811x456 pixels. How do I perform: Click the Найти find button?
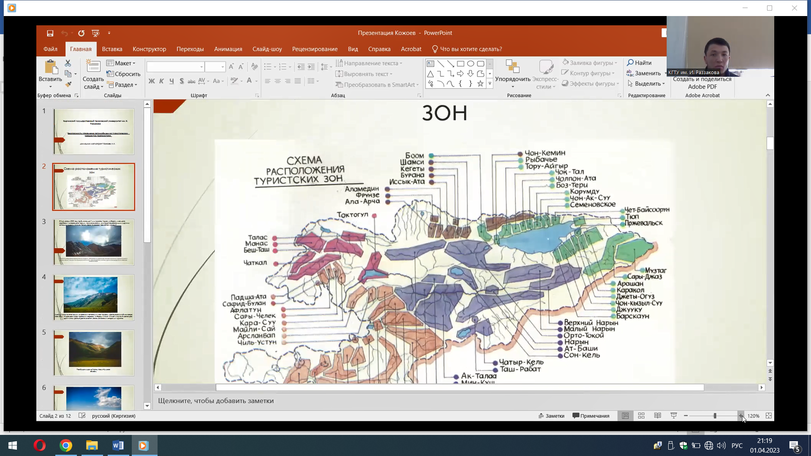[639, 63]
